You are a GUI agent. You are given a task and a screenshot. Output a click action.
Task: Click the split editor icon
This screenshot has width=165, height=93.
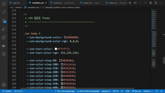pyautogui.click(x=156, y=3)
